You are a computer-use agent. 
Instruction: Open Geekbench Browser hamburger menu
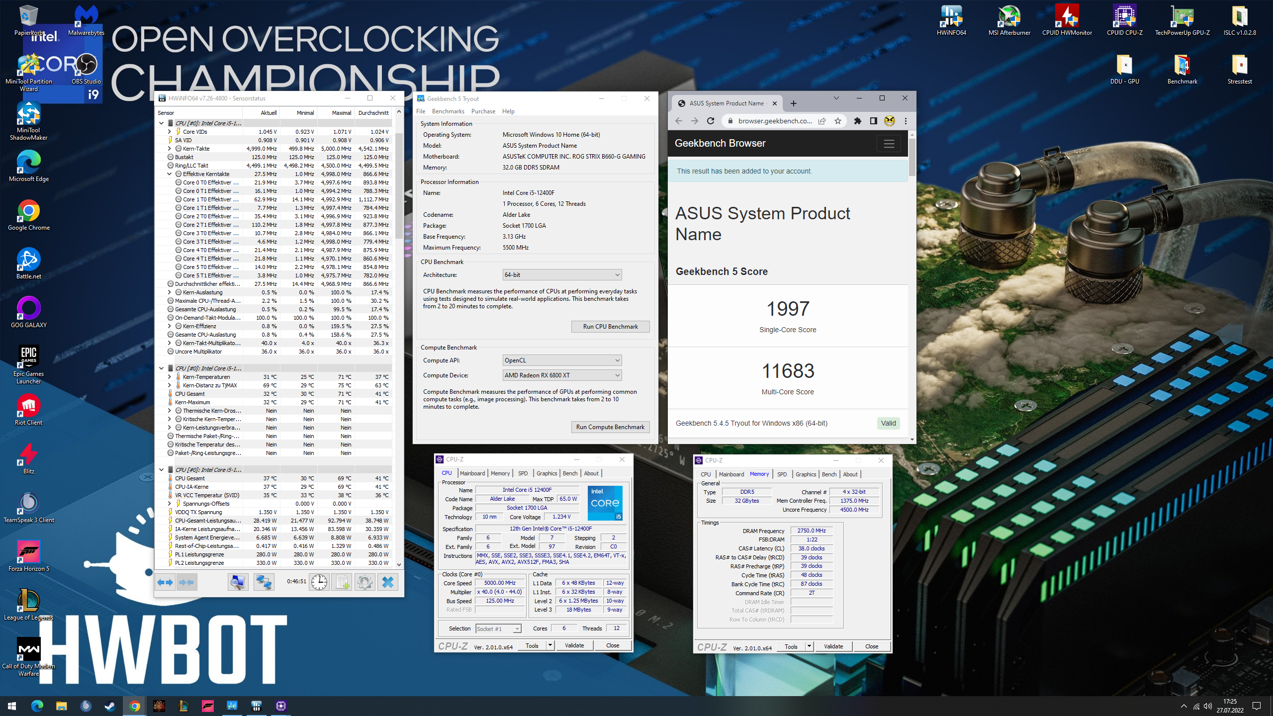889,144
